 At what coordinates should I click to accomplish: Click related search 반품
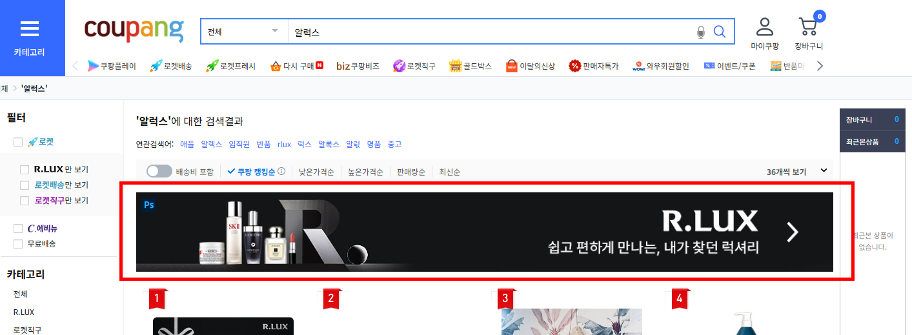pyautogui.click(x=263, y=144)
